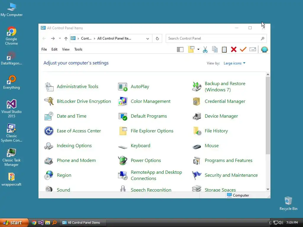Click the Forward navigation arrow
The width and height of the screenshot is (303, 227).
pos(53,39)
